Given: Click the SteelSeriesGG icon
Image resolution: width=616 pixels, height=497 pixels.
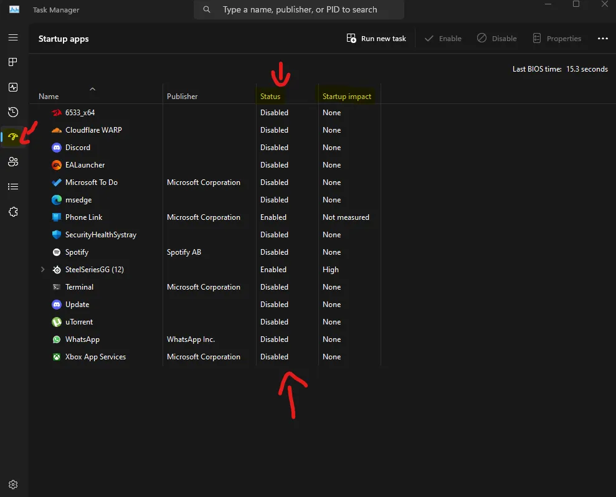Looking at the screenshot, I should click(x=57, y=270).
